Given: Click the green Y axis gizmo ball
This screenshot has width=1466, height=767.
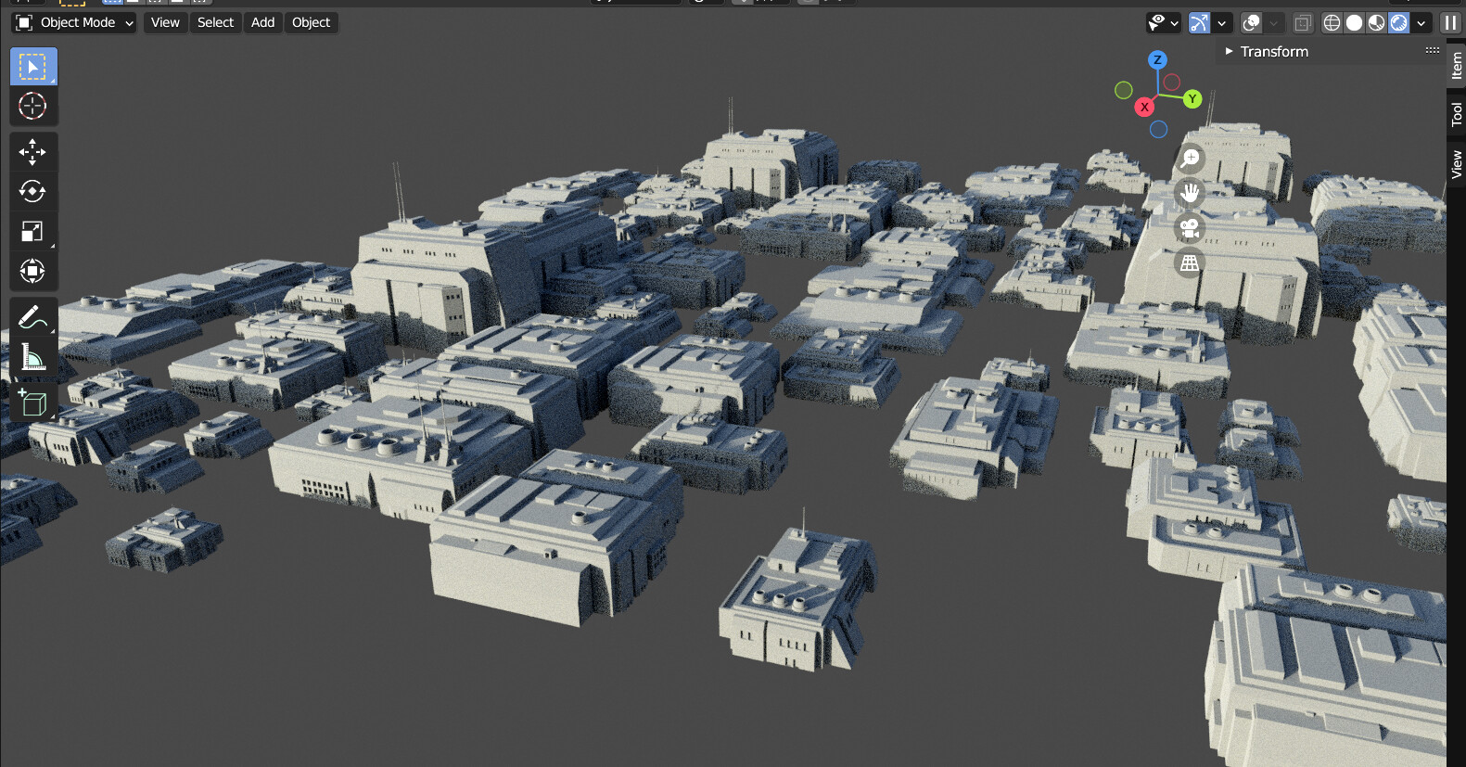Looking at the screenshot, I should 1192,98.
